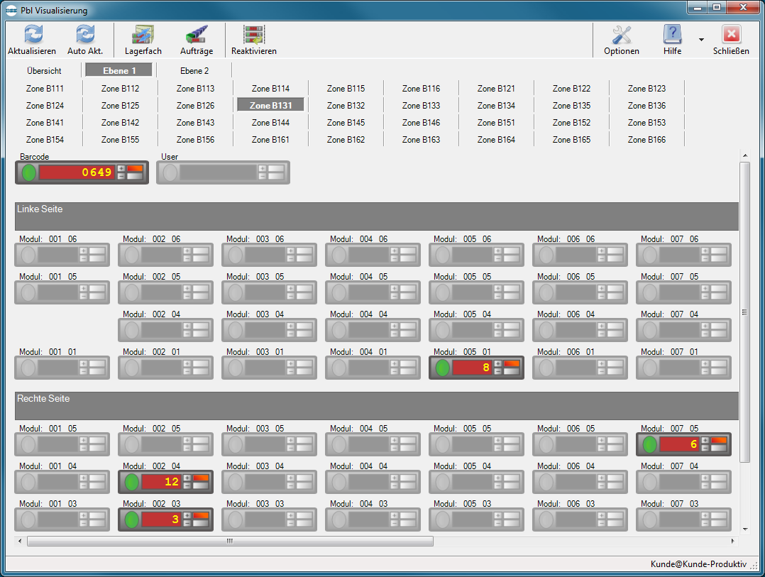
Task: Select Zone B134 tab
Action: click(x=496, y=105)
